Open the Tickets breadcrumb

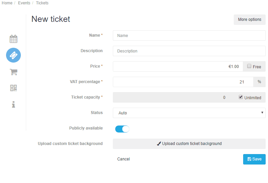[42, 3]
